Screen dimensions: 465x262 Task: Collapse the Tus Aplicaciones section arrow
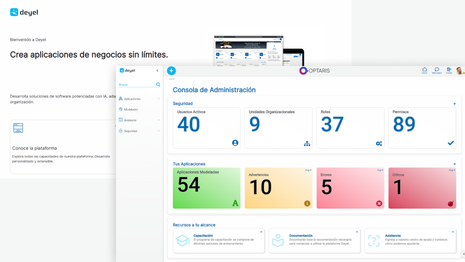click(454, 164)
